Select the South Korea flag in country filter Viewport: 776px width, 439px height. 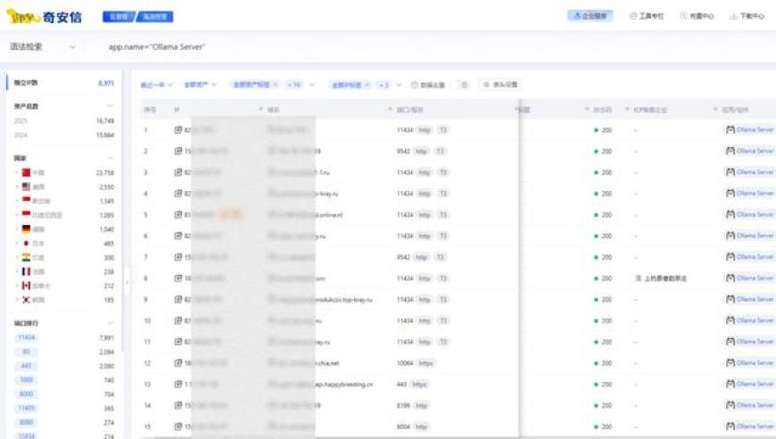26,300
